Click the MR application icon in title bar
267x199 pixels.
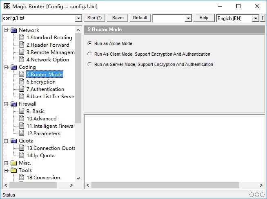[7, 6]
